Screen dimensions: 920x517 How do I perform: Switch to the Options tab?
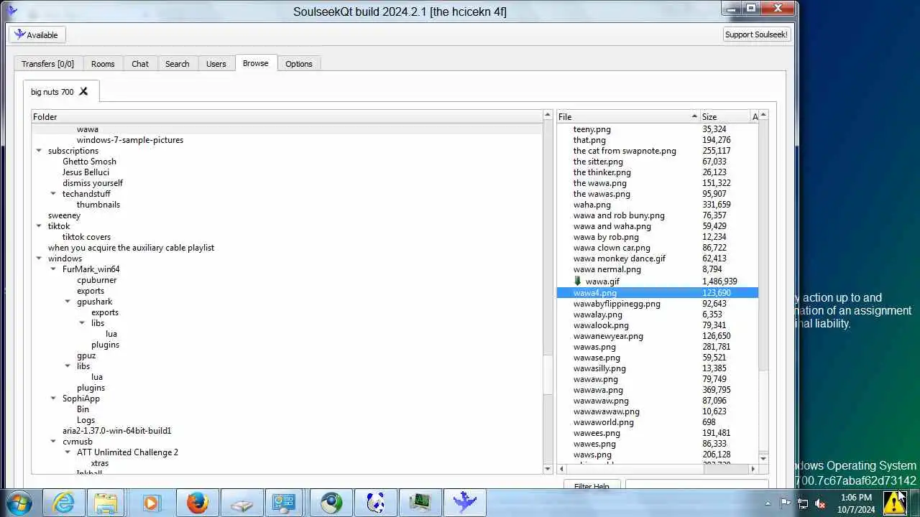[299, 64]
